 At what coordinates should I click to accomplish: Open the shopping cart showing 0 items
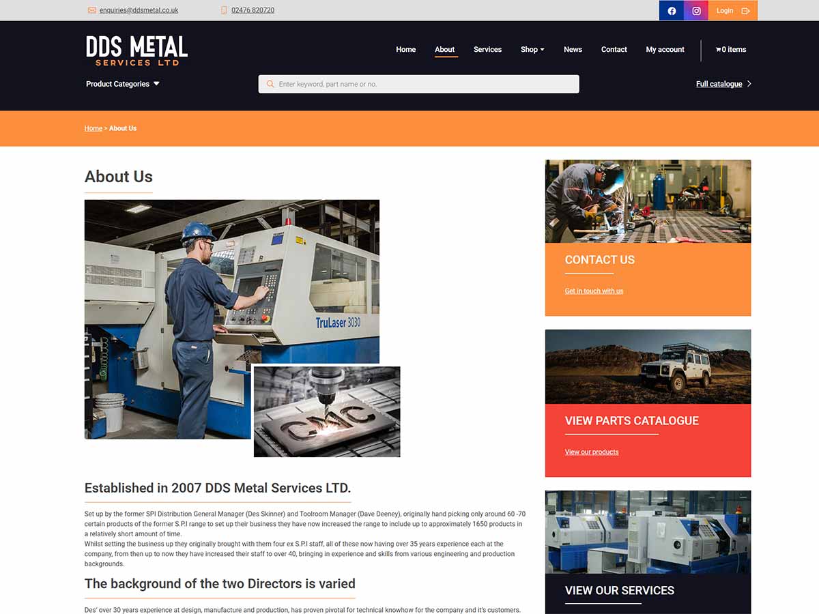coord(730,50)
